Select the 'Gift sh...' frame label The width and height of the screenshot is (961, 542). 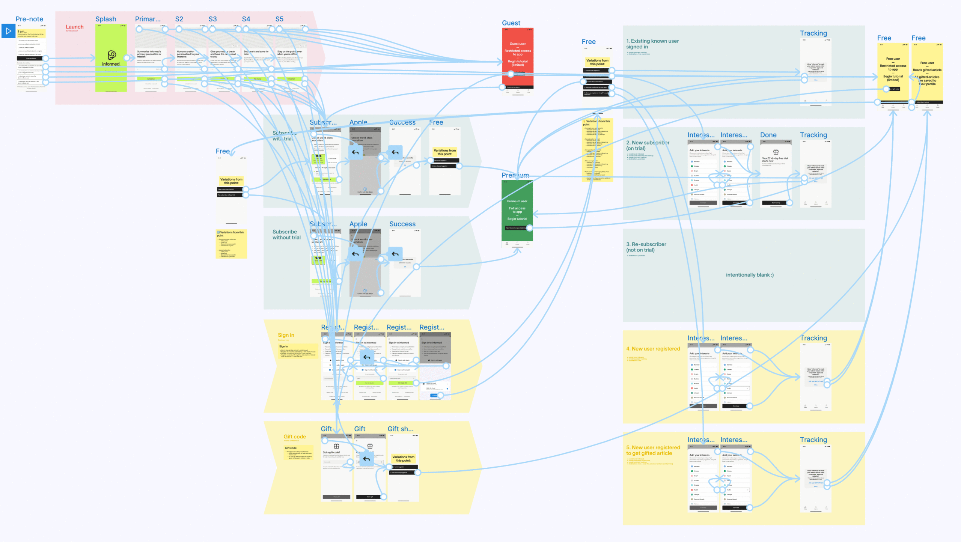(400, 429)
